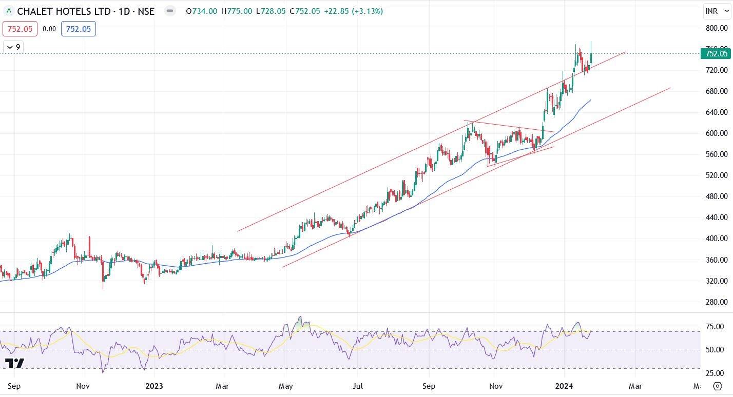733x397 pixels.
Task: Click the Chalet Hotels symbol logo icon
Action: point(9,11)
